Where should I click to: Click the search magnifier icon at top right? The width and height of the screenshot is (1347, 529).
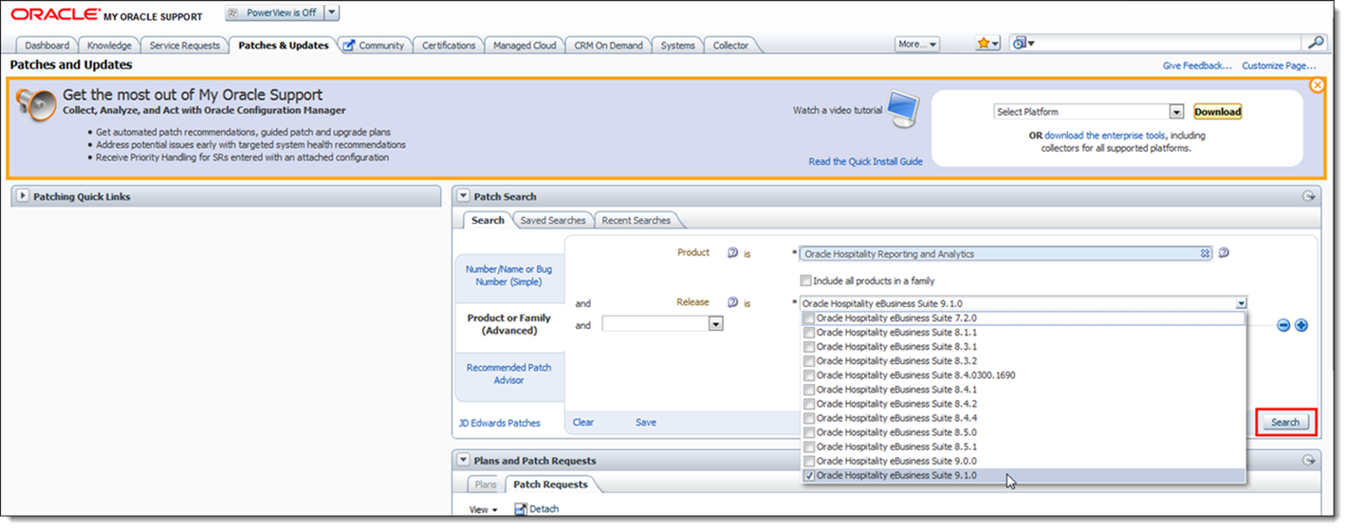pos(1316,43)
